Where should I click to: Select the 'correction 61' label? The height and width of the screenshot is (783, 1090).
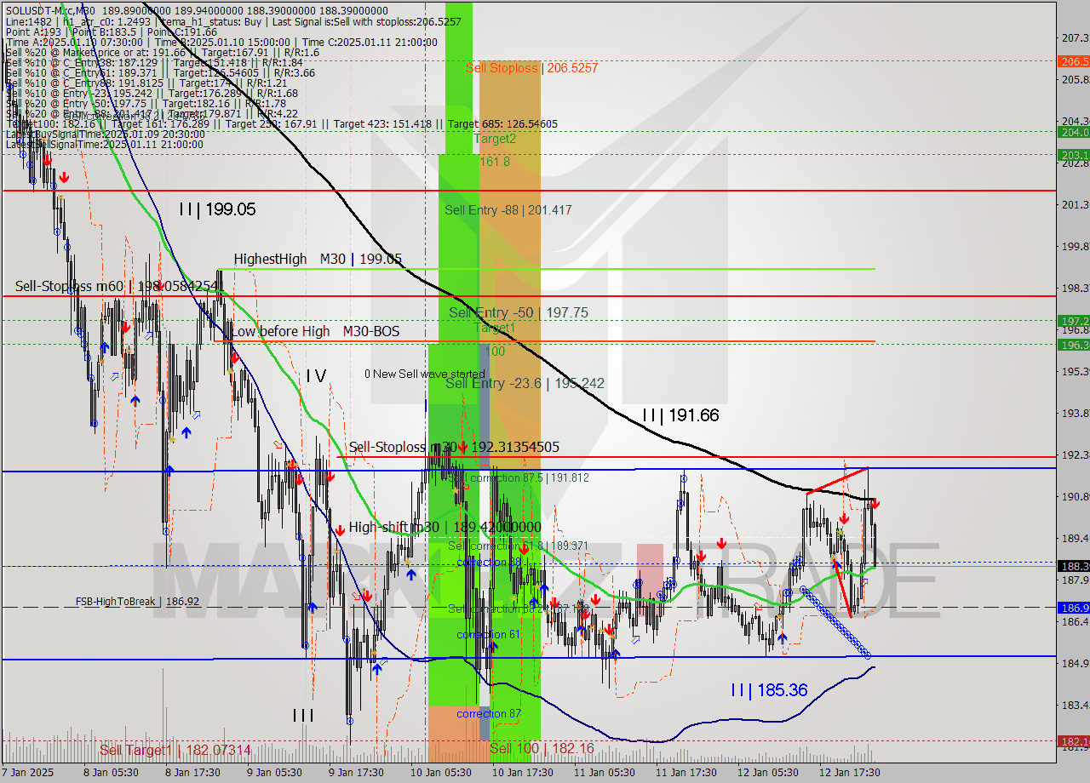pyautogui.click(x=488, y=634)
